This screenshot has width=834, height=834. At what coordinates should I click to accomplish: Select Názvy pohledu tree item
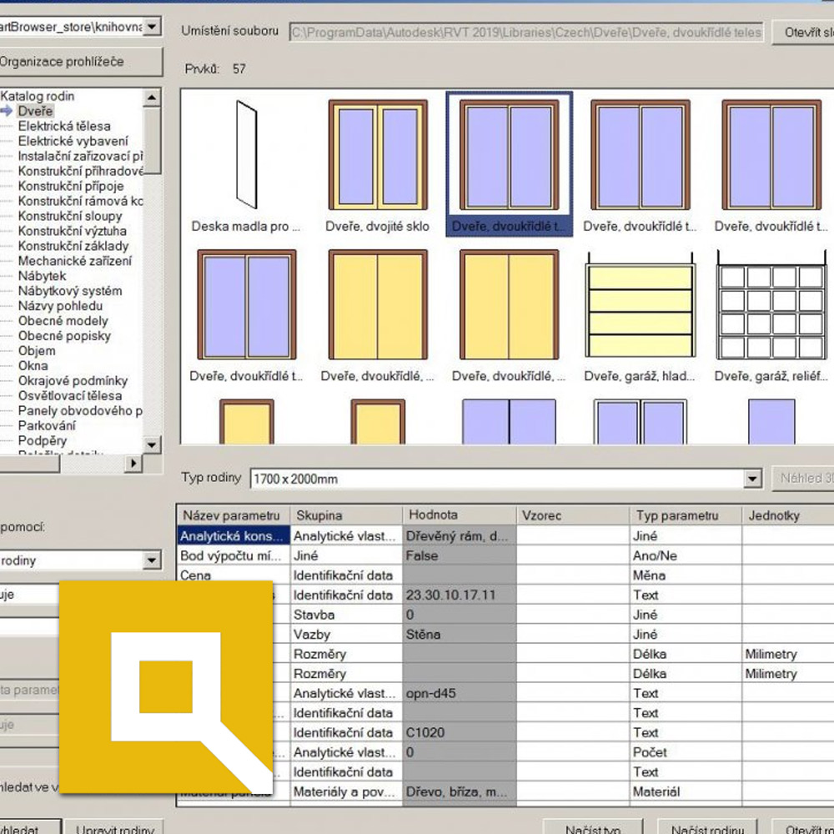coord(60,306)
